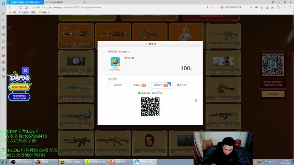Open the browser search magnifier in the toolbar

click(251, 7)
